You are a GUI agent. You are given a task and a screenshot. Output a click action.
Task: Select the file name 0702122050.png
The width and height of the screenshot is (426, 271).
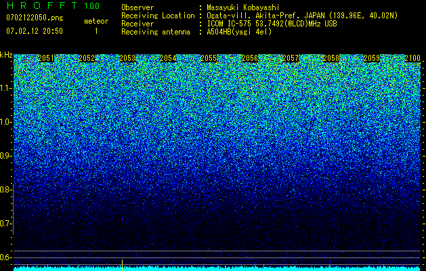click(x=35, y=18)
